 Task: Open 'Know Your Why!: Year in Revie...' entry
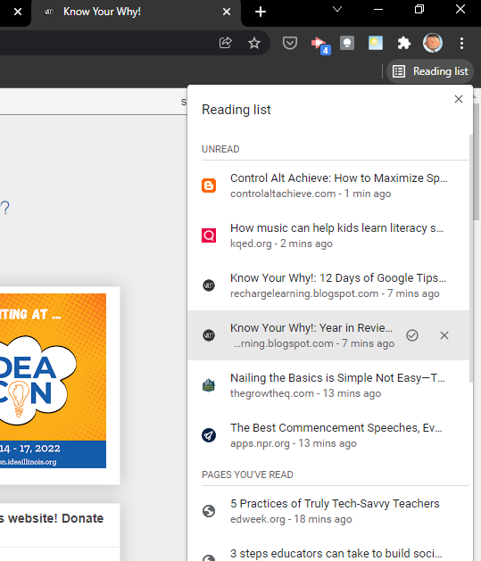(328, 335)
